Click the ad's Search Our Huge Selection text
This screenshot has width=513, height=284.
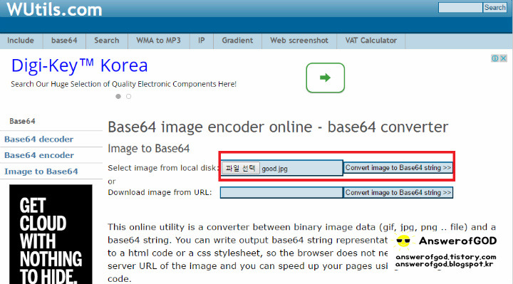coord(124,84)
